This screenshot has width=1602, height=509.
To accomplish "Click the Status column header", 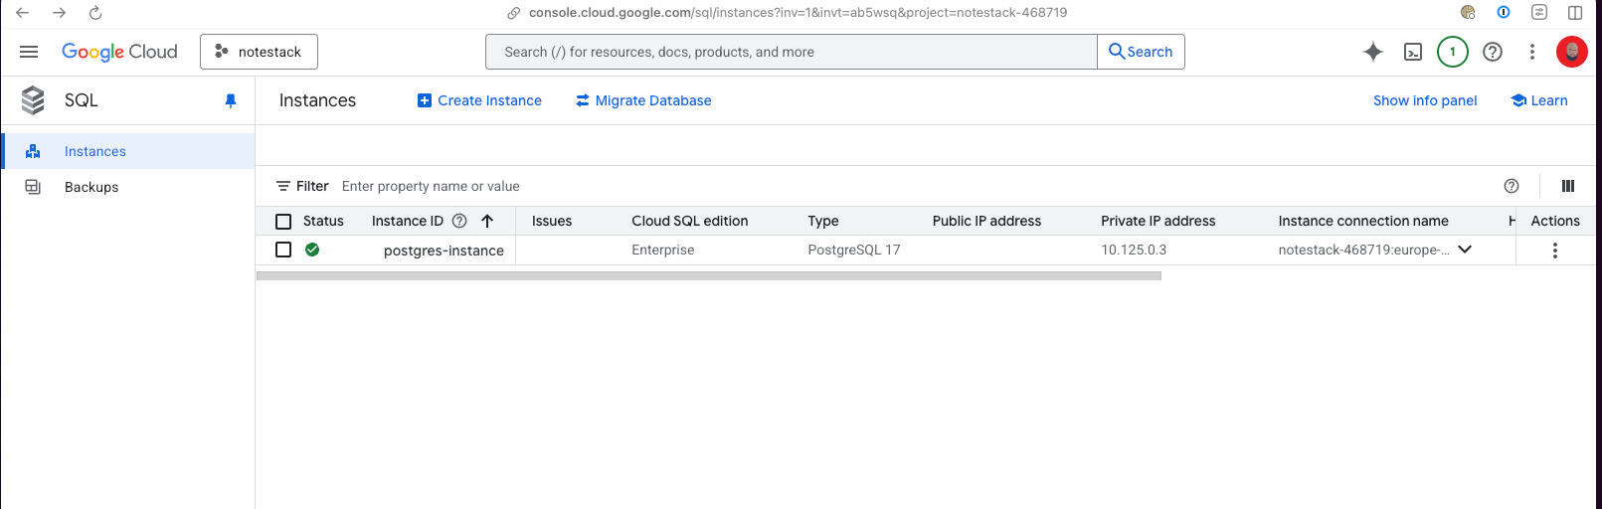I will [x=323, y=221].
